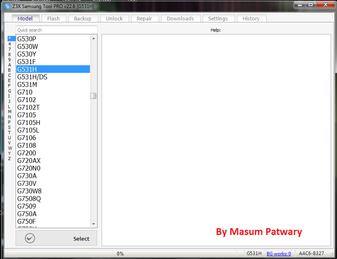Filter models by letter A

pyautogui.click(x=10, y=65)
